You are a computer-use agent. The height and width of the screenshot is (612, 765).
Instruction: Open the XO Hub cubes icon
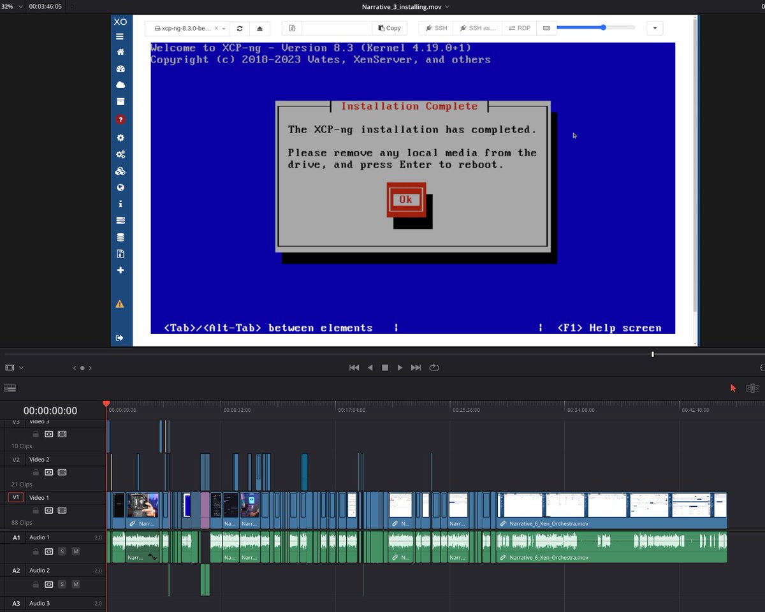coord(120,171)
